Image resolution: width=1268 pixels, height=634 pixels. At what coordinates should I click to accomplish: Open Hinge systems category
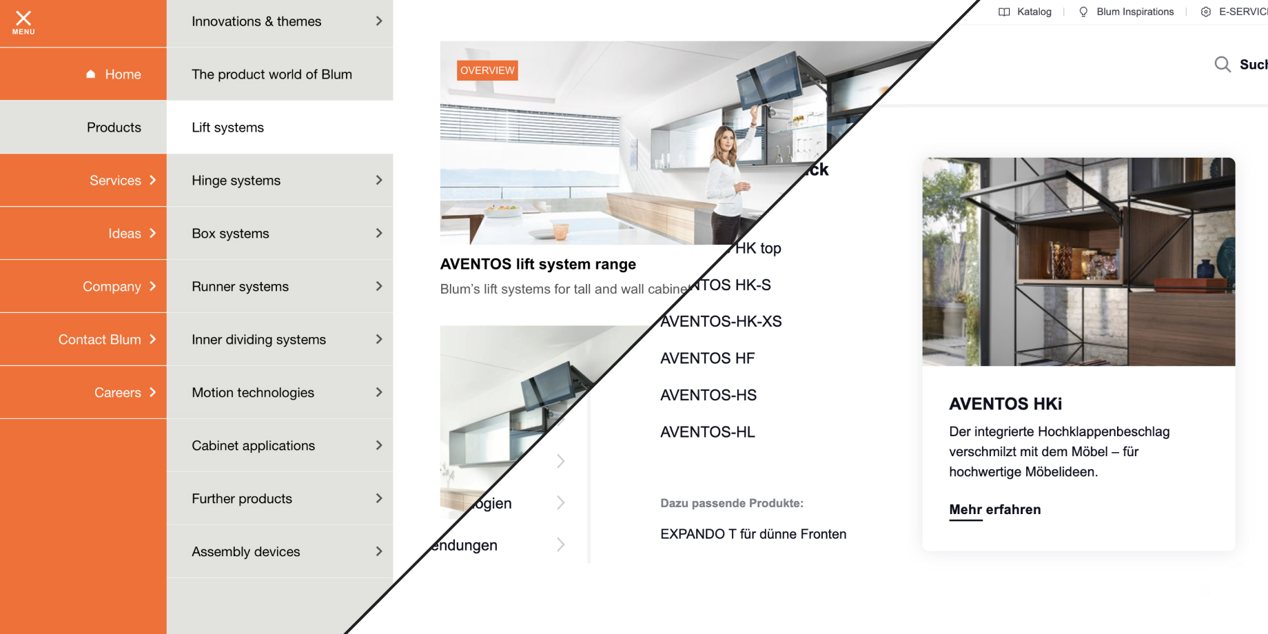(x=280, y=180)
